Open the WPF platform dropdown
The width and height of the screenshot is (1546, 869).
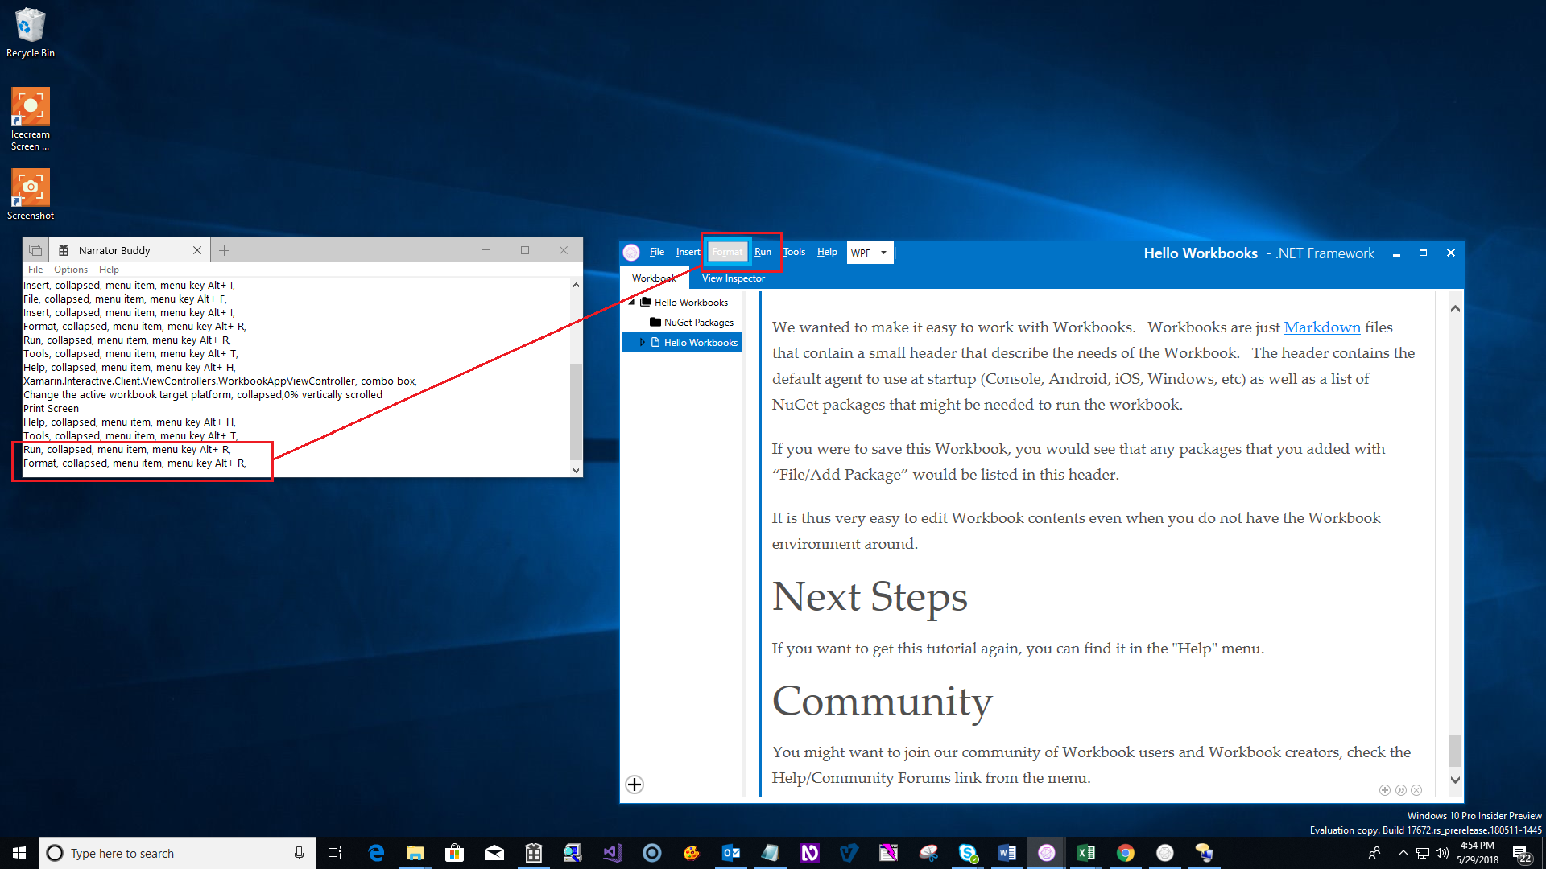(x=883, y=253)
